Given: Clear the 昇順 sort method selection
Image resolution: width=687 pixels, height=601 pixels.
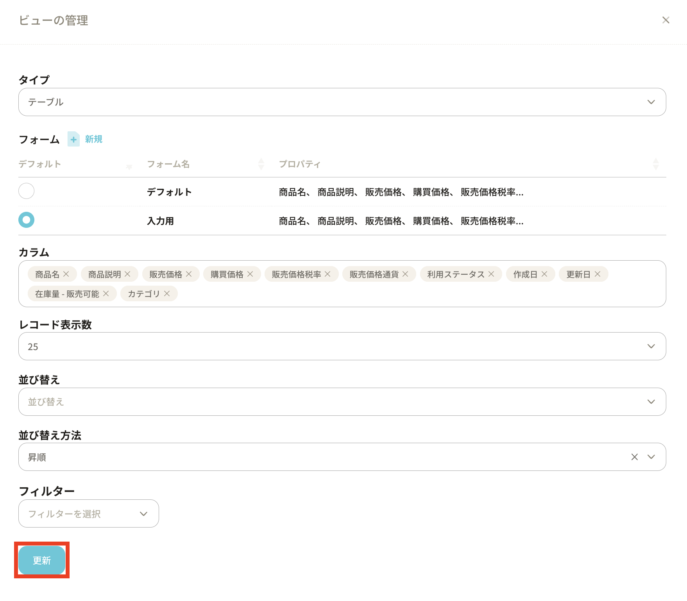Looking at the screenshot, I should [634, 457].
